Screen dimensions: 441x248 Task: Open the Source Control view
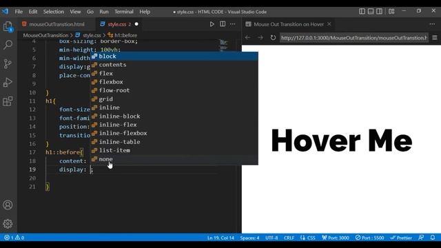pyautogui.click(x=8, y=64)
